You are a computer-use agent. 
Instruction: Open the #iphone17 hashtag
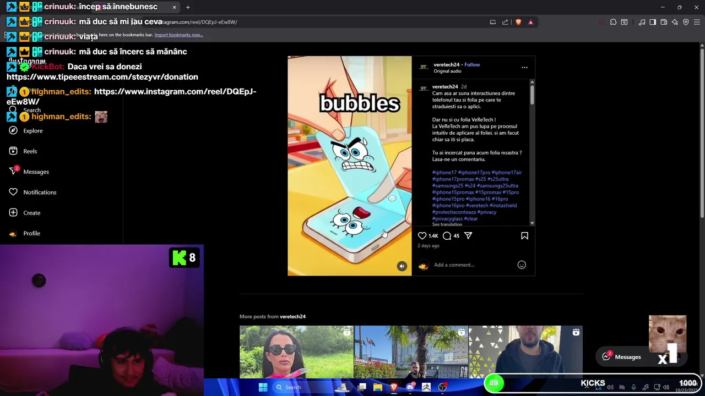(x=444, y=172)
